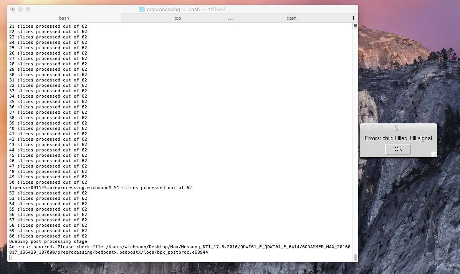Screen dimensions: 460x274
Task: Click the error dialog resize grip
Action: point(434,154)
